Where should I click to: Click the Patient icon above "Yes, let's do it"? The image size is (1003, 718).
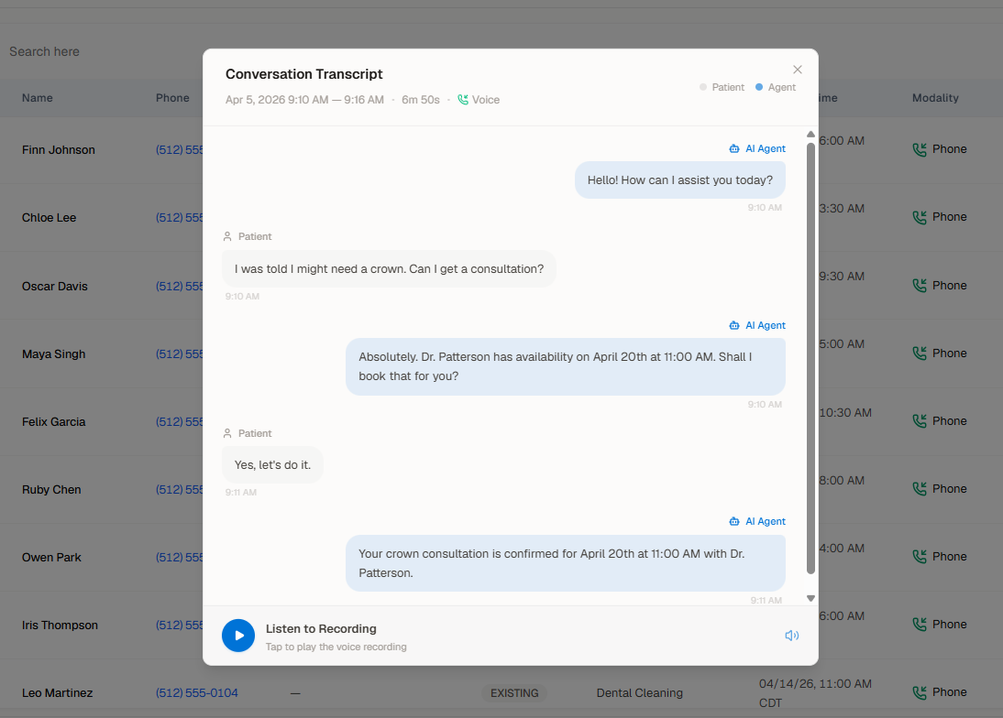[x=227, y=433]
